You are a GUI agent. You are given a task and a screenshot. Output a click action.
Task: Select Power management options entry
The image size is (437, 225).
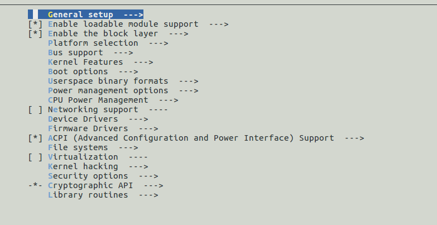point(108,90)
